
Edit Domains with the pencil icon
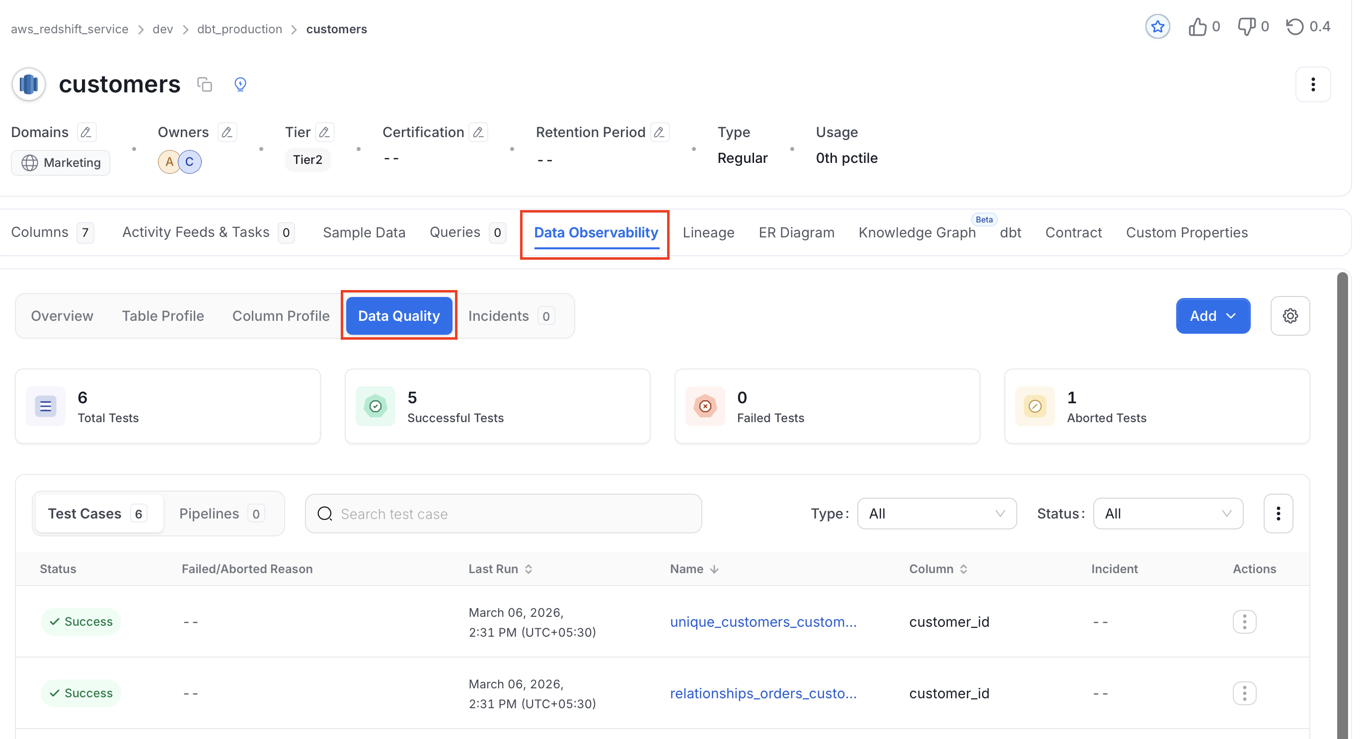(86, 132)
